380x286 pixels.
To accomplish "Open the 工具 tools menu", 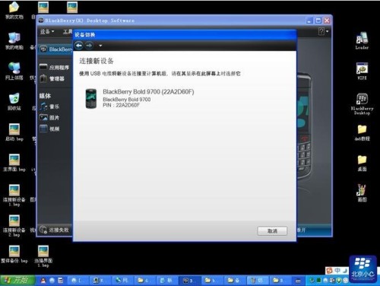I will [68, 32].
